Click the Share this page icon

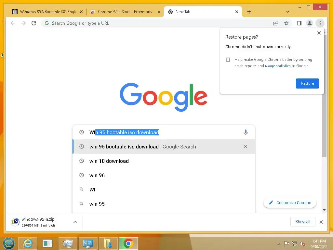276,23
